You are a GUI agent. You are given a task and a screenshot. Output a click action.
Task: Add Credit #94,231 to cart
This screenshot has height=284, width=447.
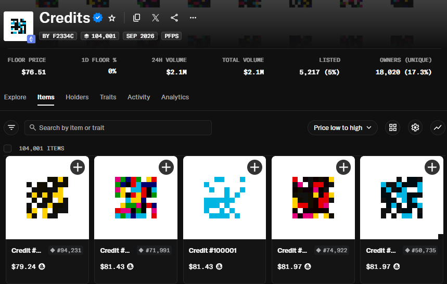78,167
